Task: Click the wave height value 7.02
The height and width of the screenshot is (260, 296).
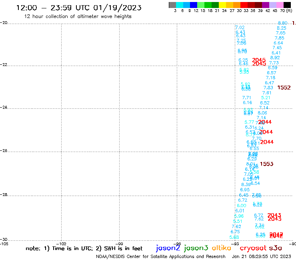Action: click(240, 28)
